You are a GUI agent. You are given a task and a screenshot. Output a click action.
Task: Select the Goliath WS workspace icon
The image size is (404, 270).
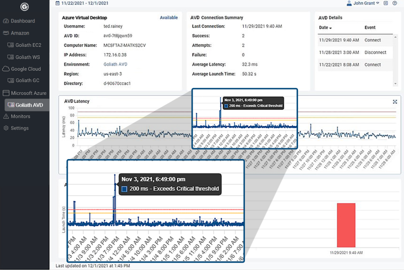pos(11,57)
